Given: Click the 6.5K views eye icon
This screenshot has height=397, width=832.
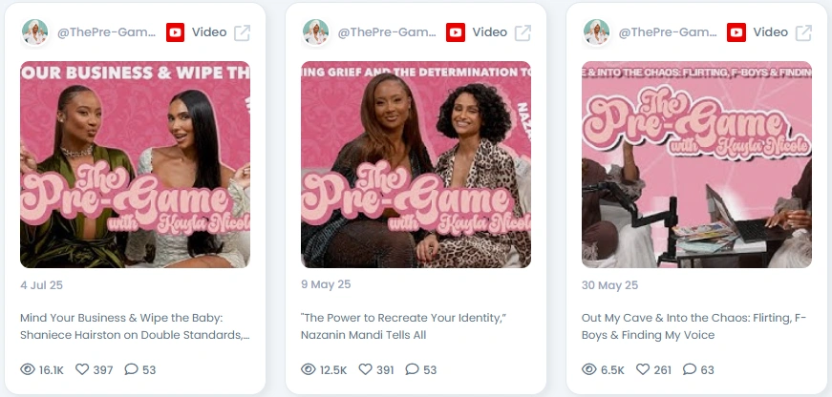Looking at the screenshot, I should pos(589,369).
